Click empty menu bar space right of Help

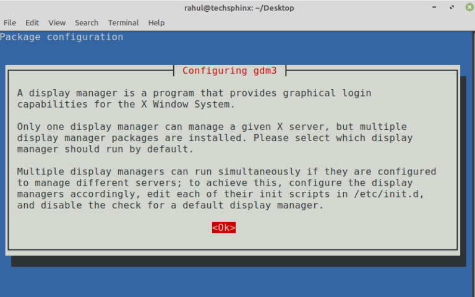(309, 22)
